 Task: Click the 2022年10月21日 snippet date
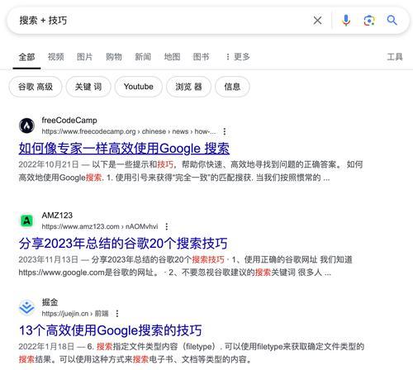(x=49, y=164)
